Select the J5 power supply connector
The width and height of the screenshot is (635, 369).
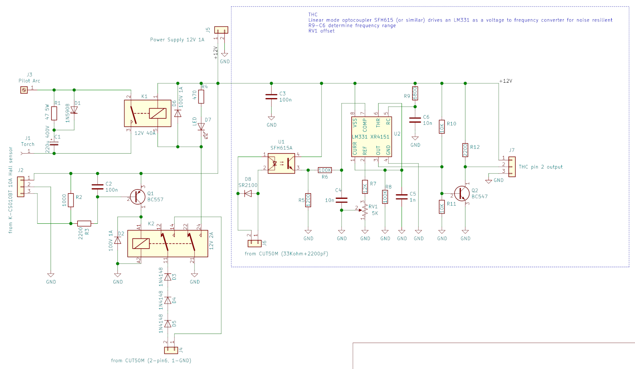221,30
